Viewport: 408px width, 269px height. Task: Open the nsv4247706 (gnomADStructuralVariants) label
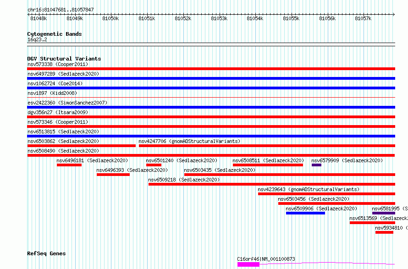pos(189,141)
